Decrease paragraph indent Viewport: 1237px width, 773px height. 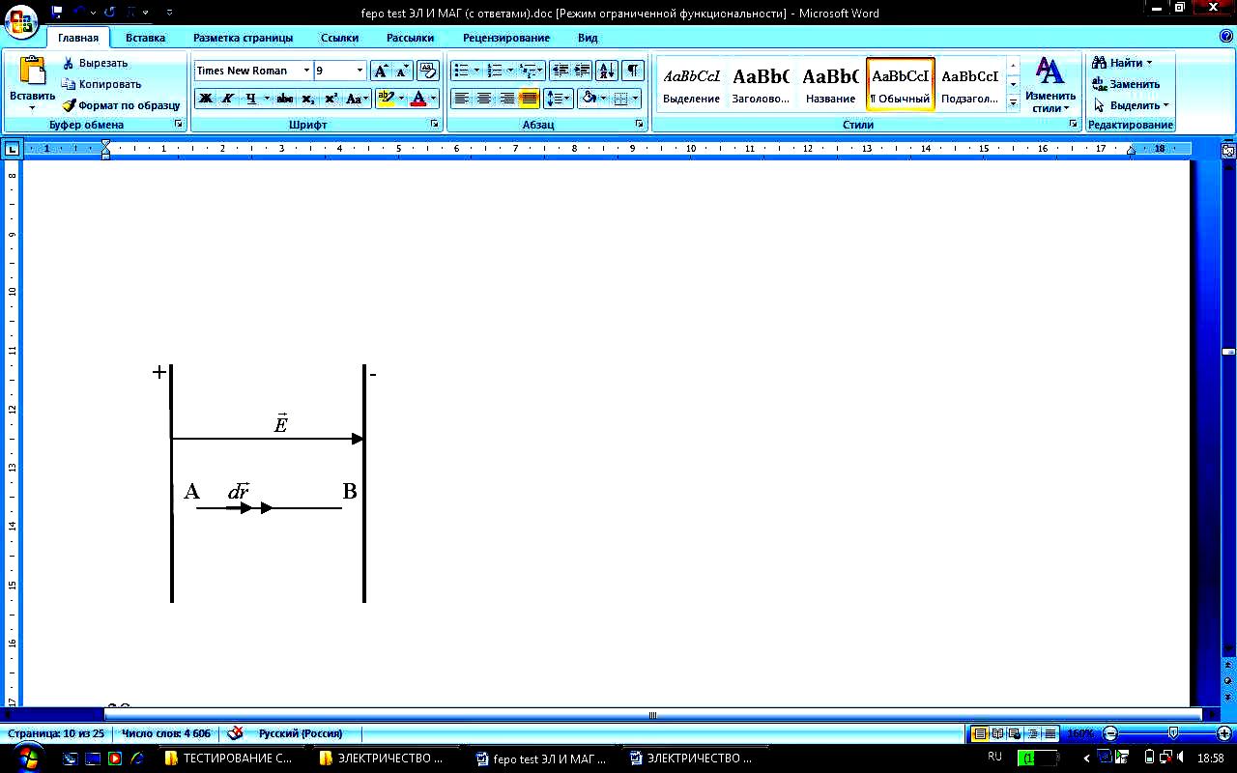tap(560, 71)
